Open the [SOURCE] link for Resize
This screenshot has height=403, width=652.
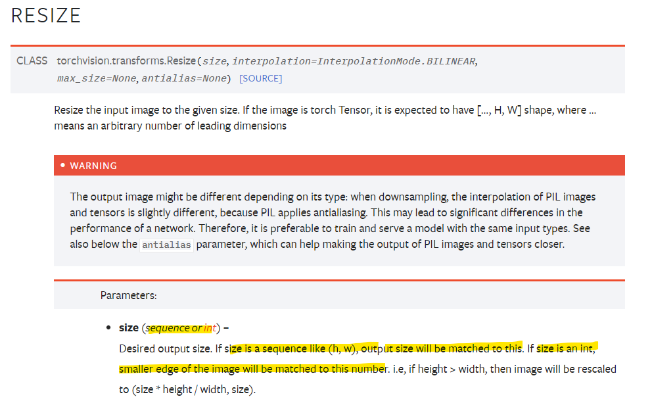(x=261, y=78)
